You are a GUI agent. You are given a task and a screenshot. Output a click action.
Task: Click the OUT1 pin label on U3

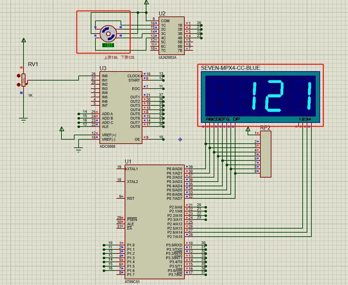[x=135, y=97]
